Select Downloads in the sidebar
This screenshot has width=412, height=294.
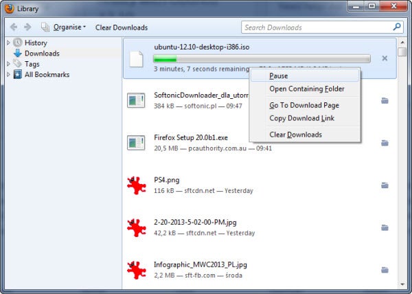(42, 54)
